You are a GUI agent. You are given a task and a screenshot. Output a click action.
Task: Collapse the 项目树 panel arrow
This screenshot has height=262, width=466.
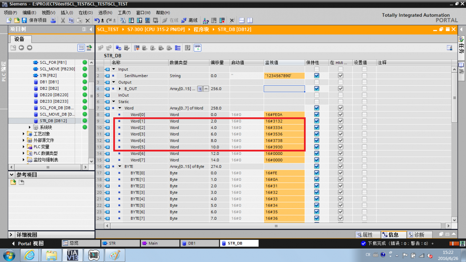pos(91,29)
